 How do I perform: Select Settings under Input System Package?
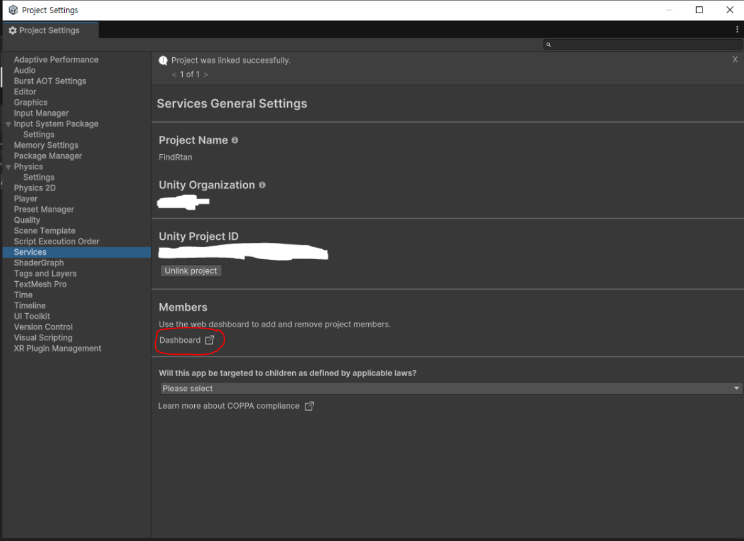pos(39,135)
